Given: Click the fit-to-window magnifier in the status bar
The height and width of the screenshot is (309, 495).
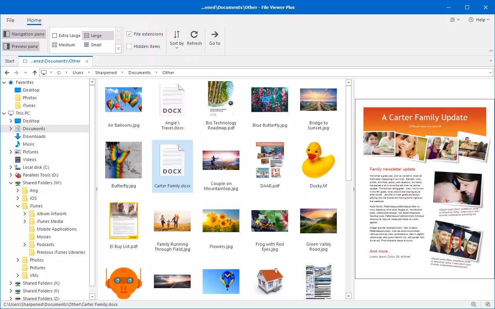Looking at the screenshot, I should (487, 304).
